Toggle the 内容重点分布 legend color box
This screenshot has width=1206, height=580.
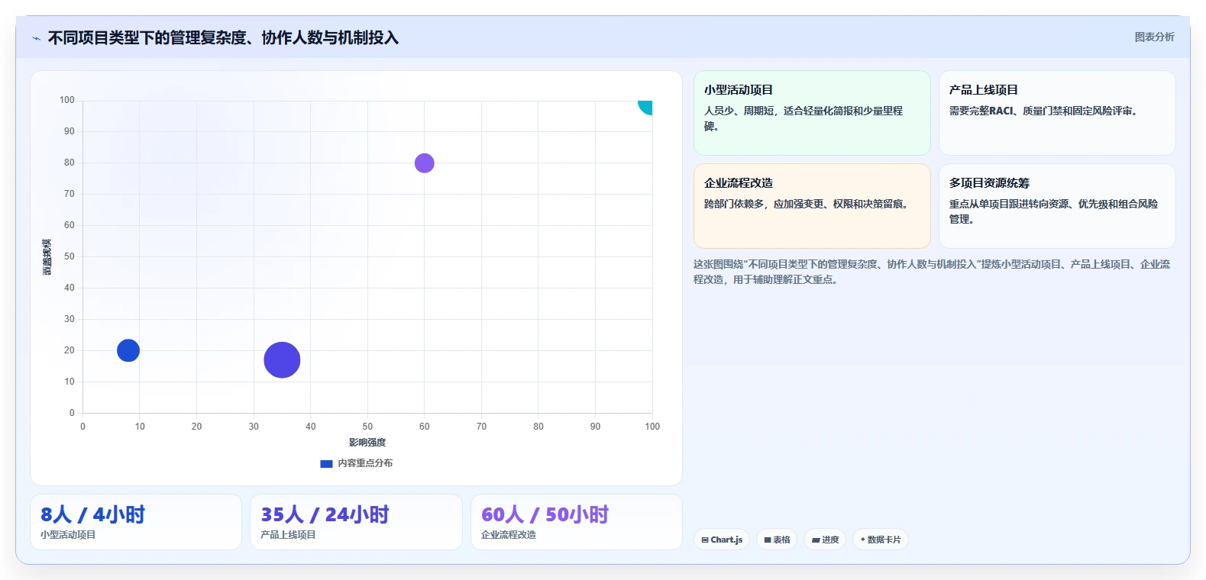click(x=326, y=463)
